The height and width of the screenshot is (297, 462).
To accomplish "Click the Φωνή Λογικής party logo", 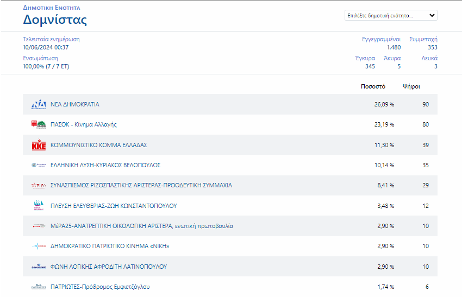I will [x=39, y=267].
